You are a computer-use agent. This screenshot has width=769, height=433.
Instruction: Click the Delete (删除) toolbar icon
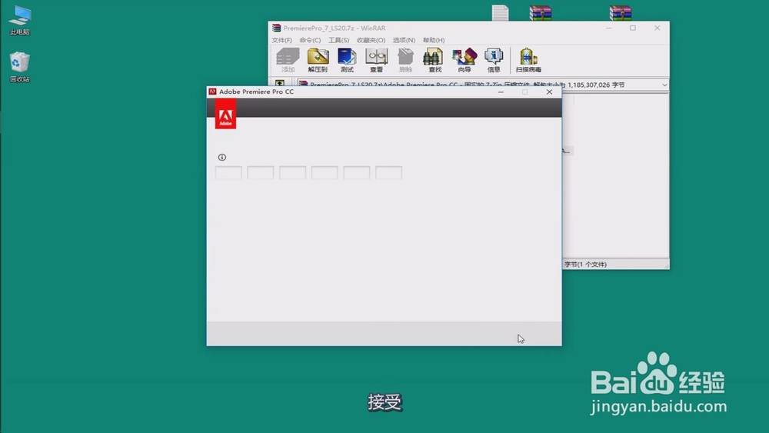click(405, 60)
